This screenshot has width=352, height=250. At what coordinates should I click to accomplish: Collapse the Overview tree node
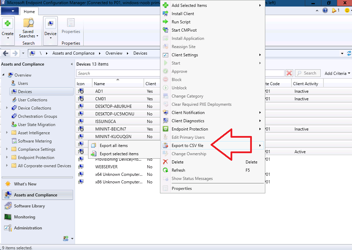pyautogui.click(x=3, y=75)
